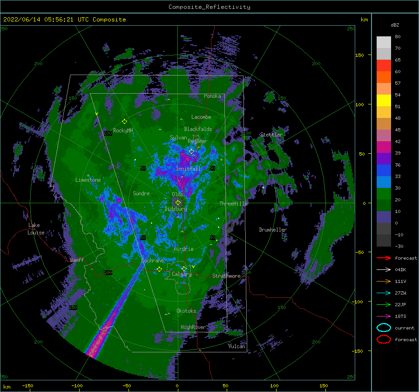Click the current legend label
The width and height of the screenshot is (419, 392).
coord(405,328)
